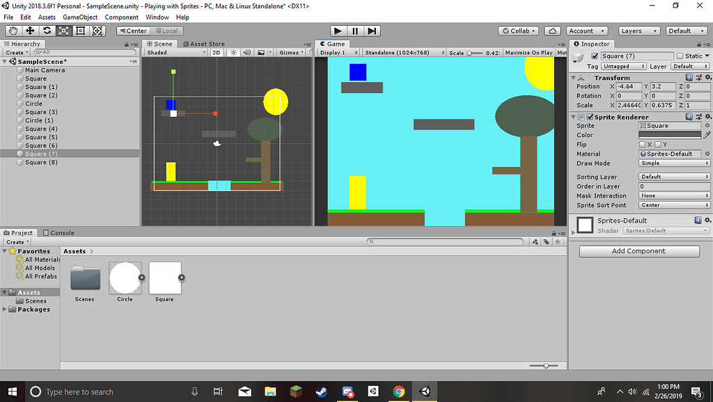This screenshot has height=402, width=713.
Task: Toggle scene lighting with the sun icon
Action: click(233, 51)
